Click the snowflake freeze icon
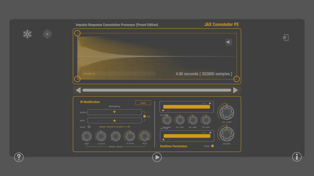The width and height of the screenshot is (314, 176). click(27, 34)
